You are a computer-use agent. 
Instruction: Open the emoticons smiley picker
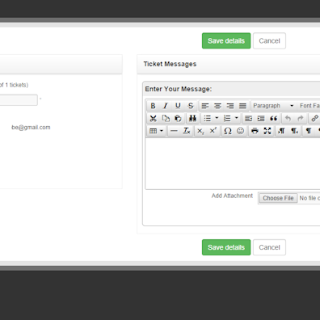pyautogui.click(x=240, y=131)
